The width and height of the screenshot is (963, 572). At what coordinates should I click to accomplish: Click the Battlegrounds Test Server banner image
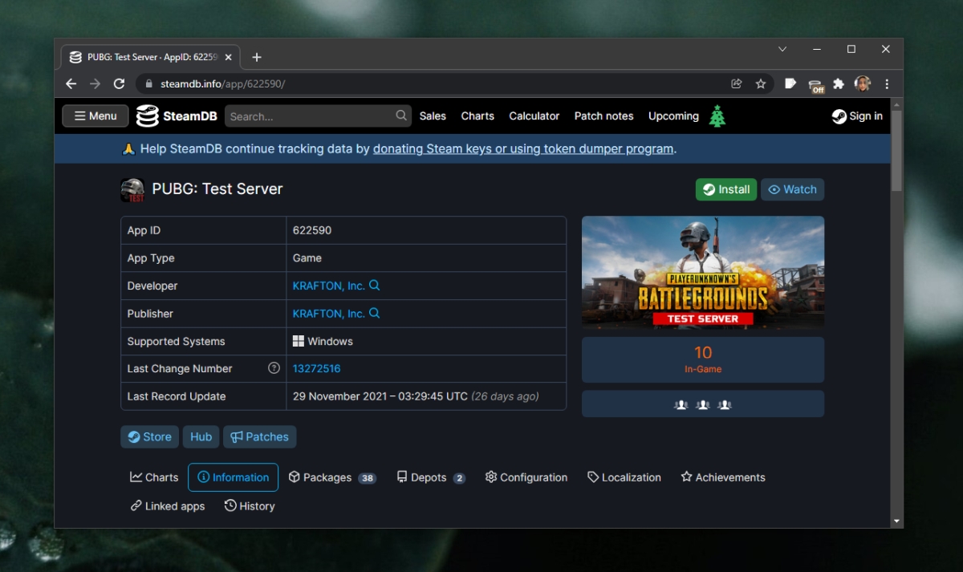[x=703, y=273]
